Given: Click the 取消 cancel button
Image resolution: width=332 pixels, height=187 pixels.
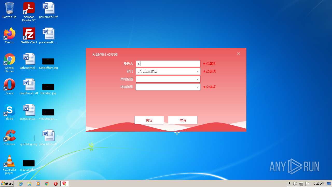Looking at the screenshot, I should tap(183, 120).
